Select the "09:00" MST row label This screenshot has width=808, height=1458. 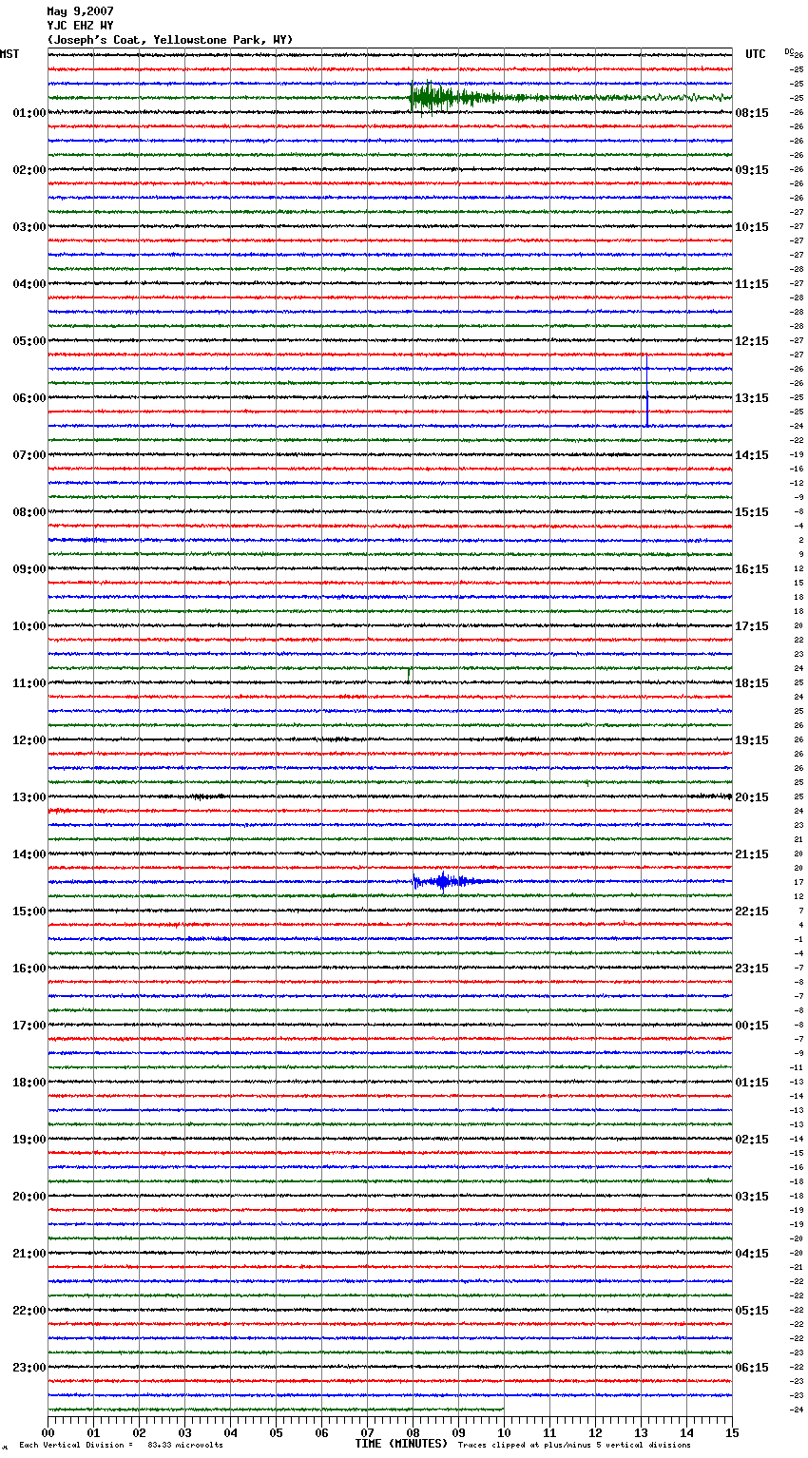pos(29,569)
